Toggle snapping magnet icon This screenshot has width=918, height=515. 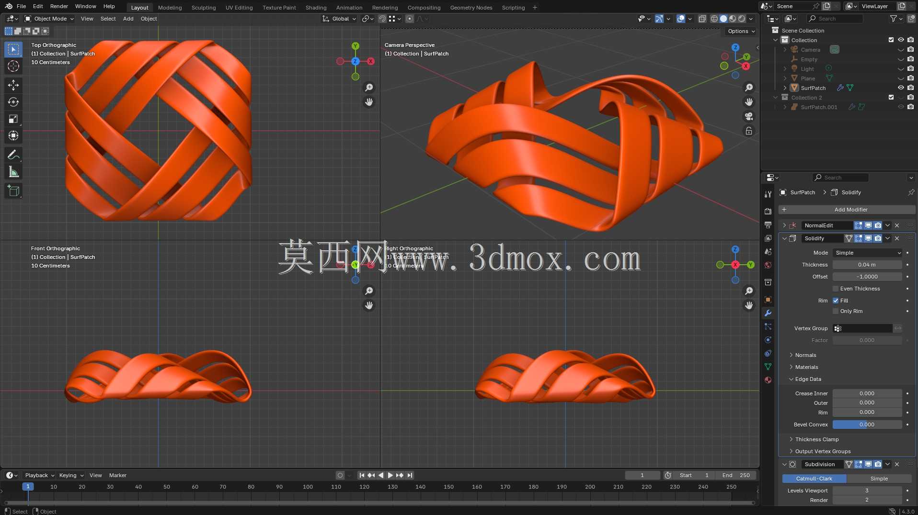[382, 19]
